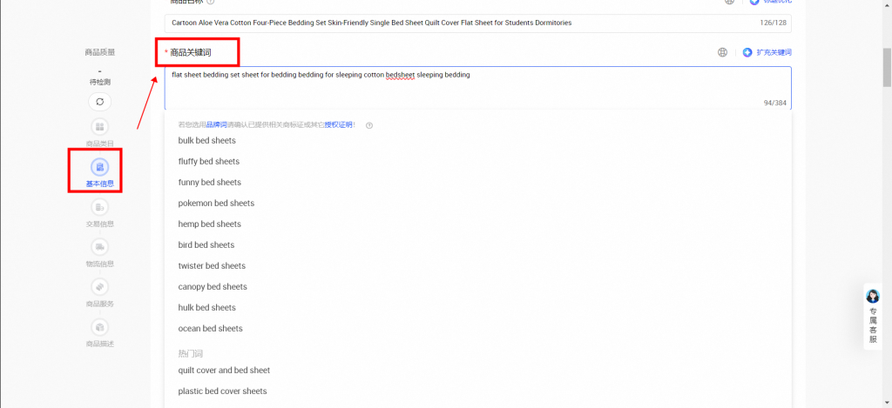Click inside the 商品关键词 keyword text area
Screen dimensions: 892x408
[x=477, y=89]
